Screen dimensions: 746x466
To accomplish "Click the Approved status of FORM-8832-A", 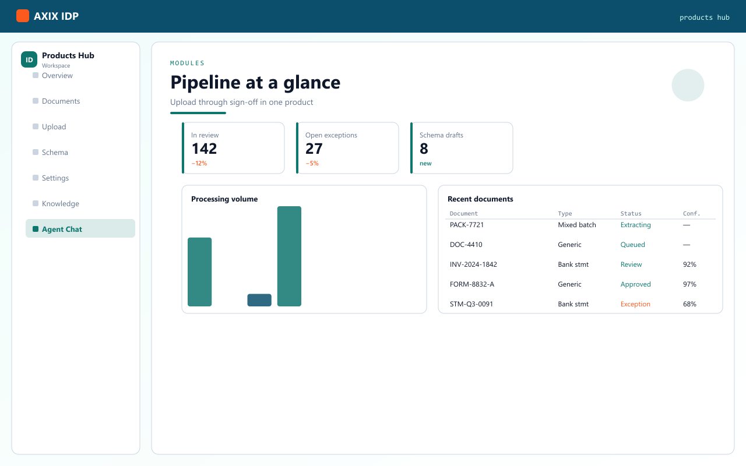I will click(x=636, y=284).
